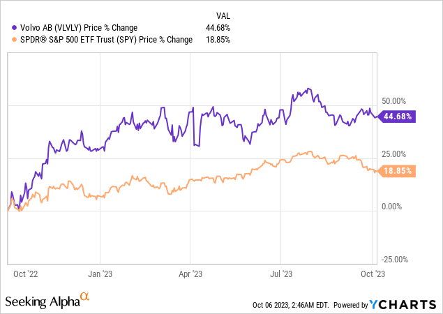This screenshot has width=443, height=314.
Task: Click the Jan '23 x-axis label
Action: click(102, 274)
